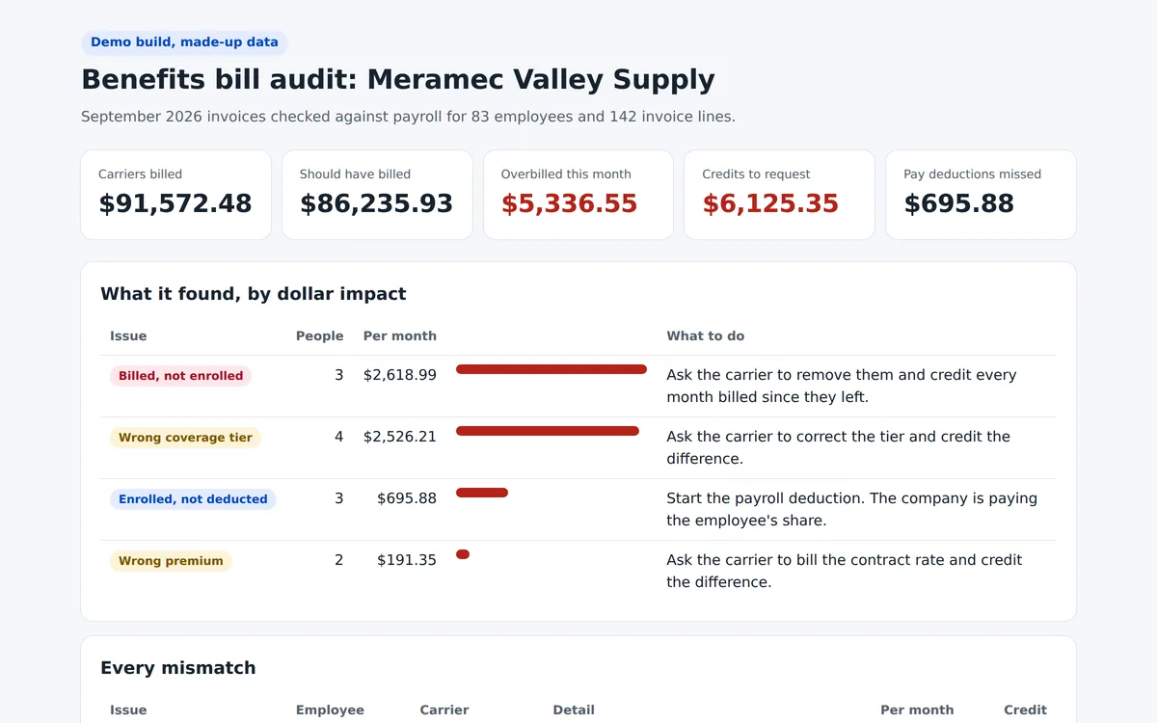Click the people count in the Wrong premium row
Viewport: 1157px width, 723px height.
tap(338, 560)
